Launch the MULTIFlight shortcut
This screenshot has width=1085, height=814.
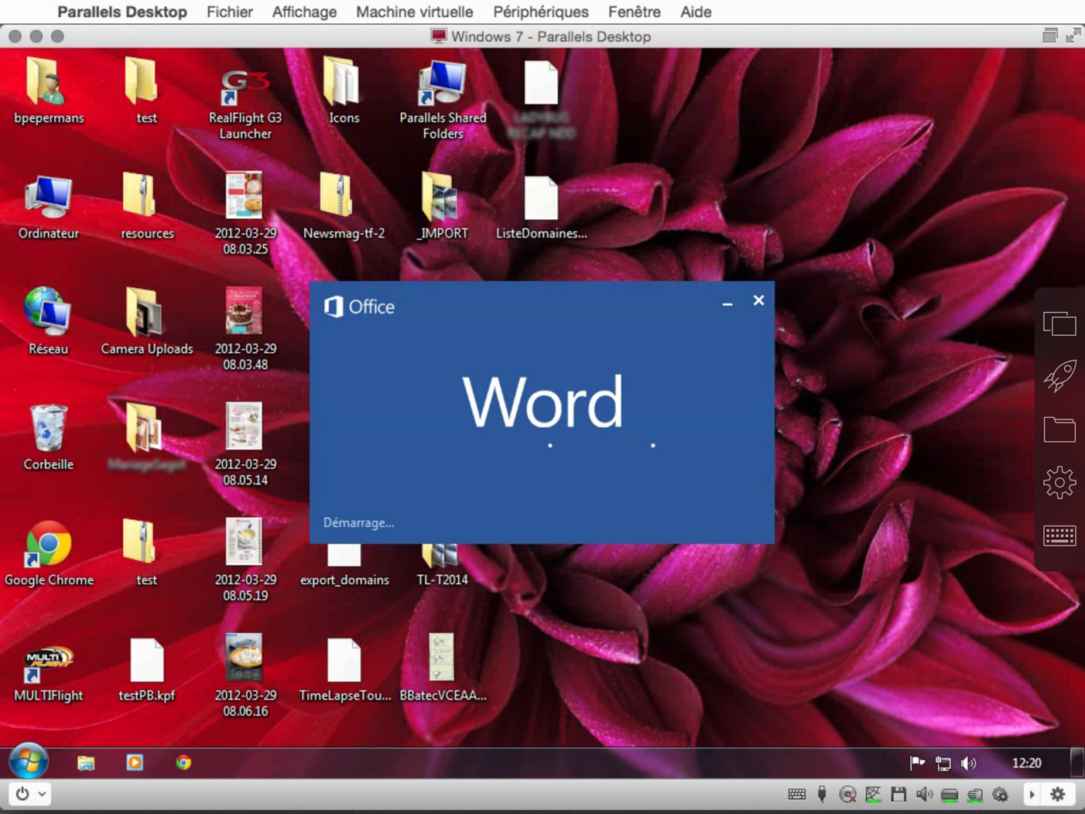click(48, 673)
